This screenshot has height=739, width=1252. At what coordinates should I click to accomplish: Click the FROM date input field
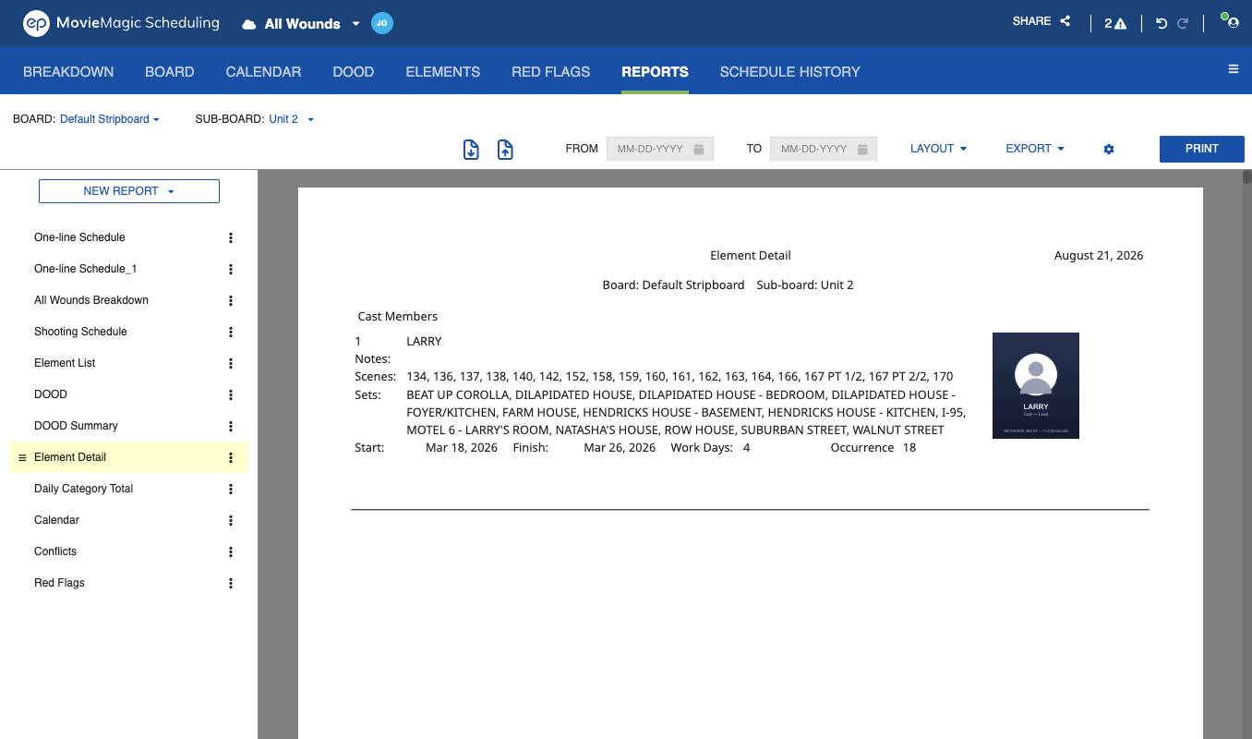pyautogui.click(x=660, y=149)
